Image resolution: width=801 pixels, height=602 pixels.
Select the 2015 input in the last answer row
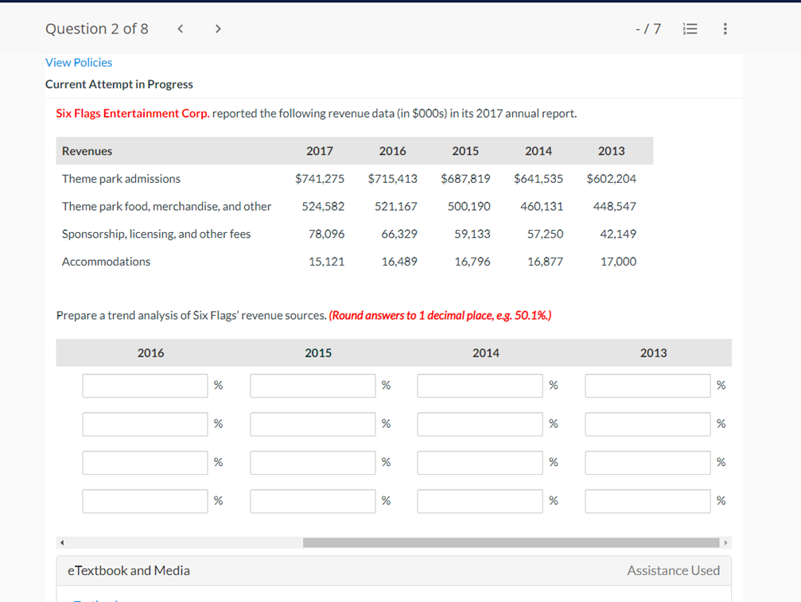click(x=313, y=501)
